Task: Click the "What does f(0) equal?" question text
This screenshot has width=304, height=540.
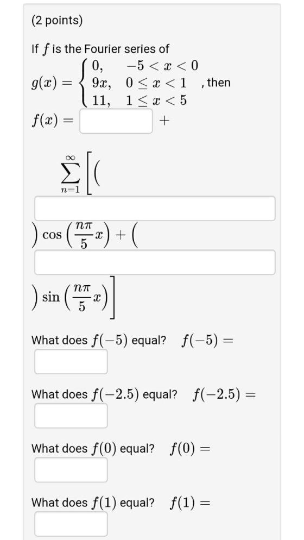Action: pyautogui.click(x=93, y=449)
